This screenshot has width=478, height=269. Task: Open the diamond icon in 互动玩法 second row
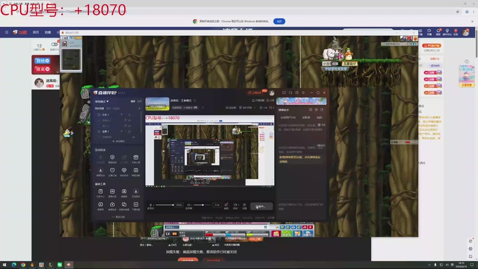coord(124,170)
